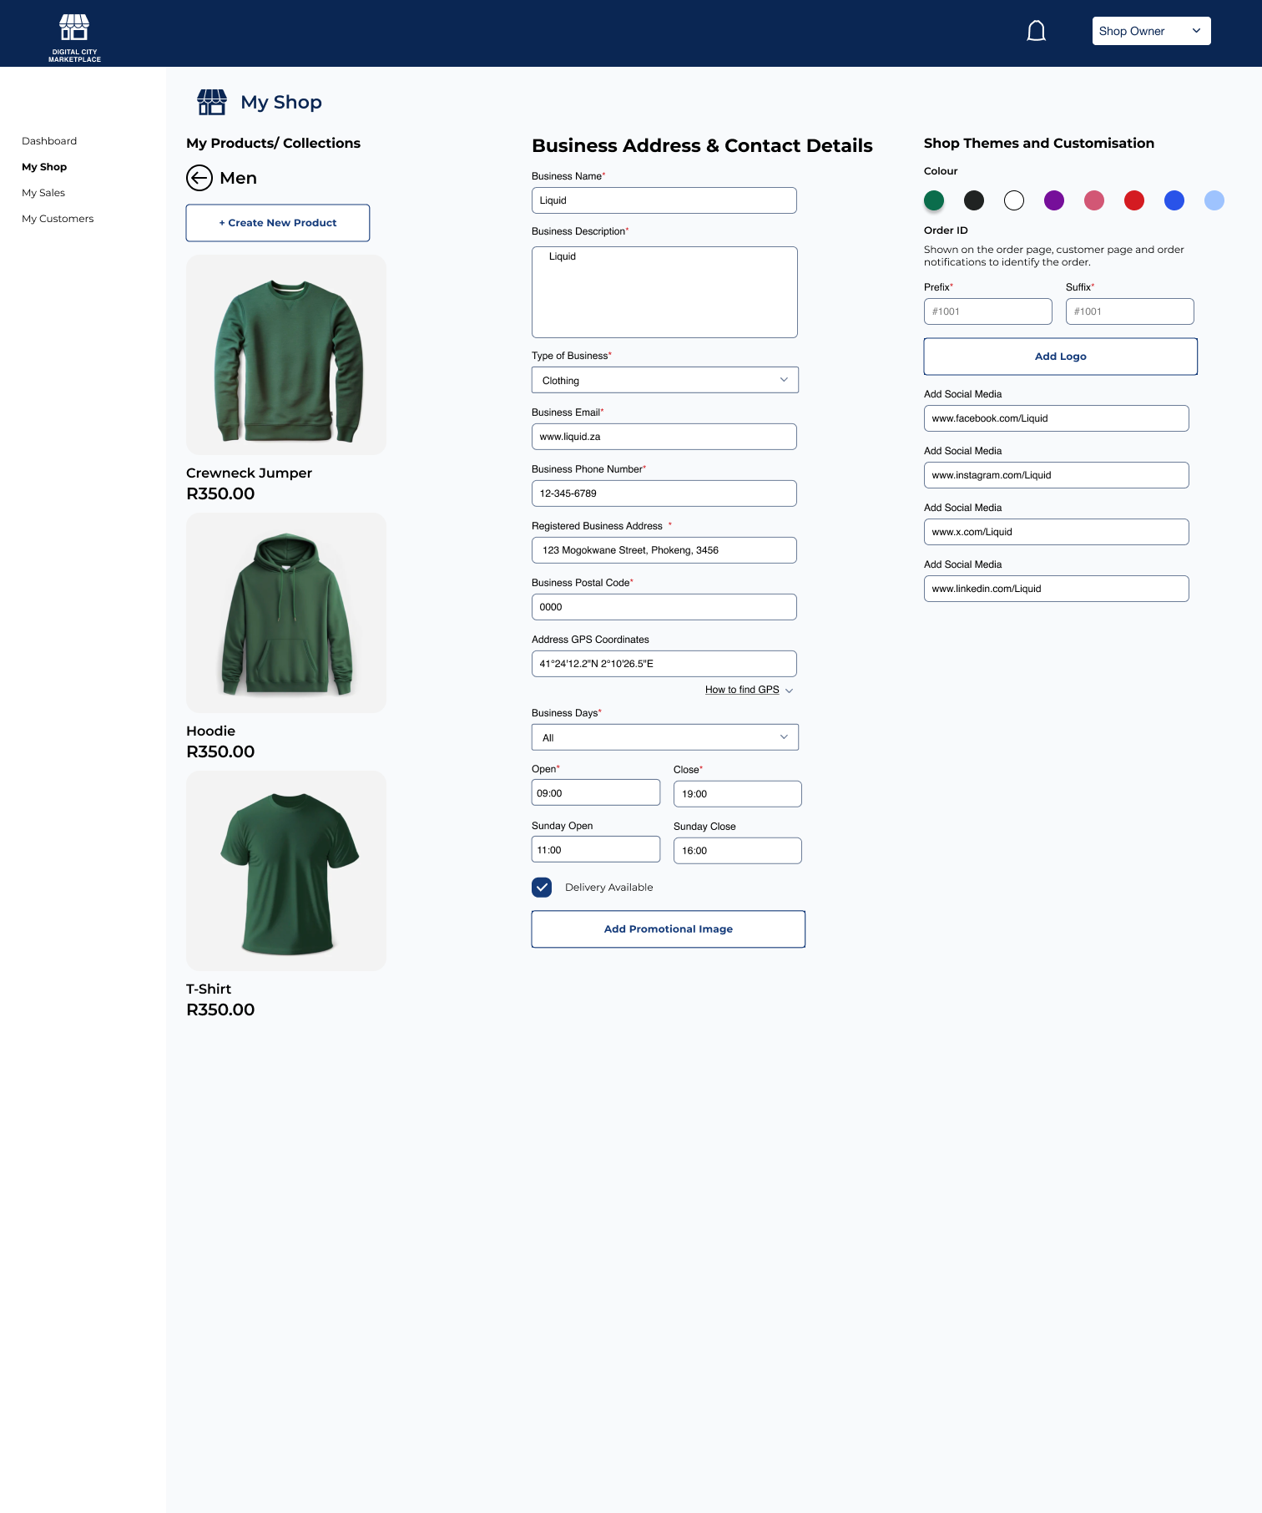This screenshot has height=1513, width=1262.
Task: Expand the Type of Business dropdown
Action: point(664,380)
